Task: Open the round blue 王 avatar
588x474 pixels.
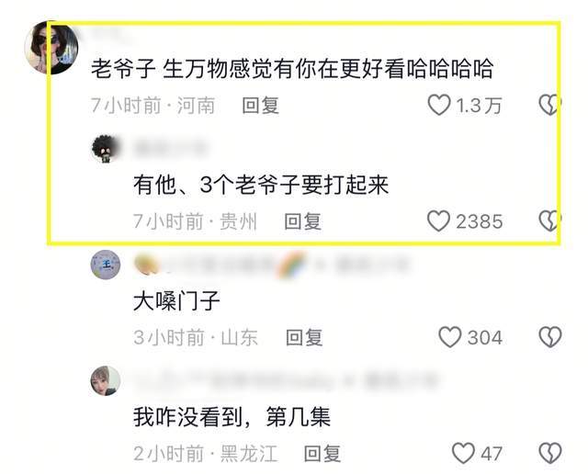Action: point(106,265)
